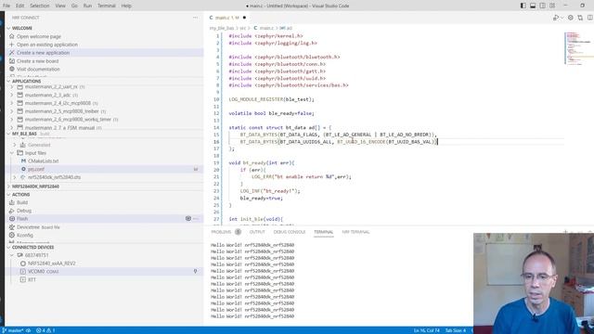Open prj.conf file
The height and width of the screenshot is (334, 594).
point(36,169)
